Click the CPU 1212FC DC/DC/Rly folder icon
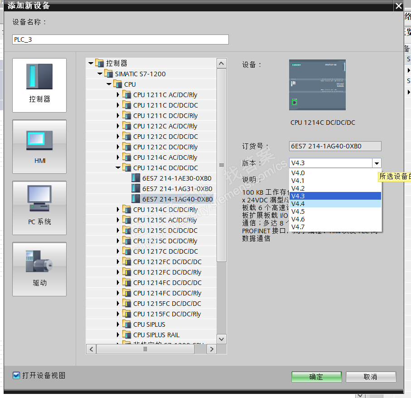Image resolution: width=411 pixels, height=398 pixels. [x=126, y=272]
